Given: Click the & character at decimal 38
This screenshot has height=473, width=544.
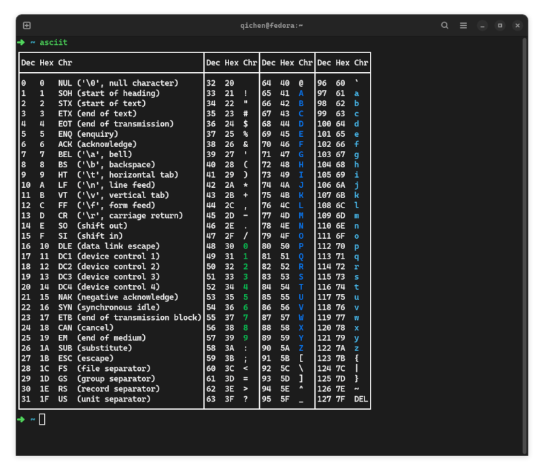Looking at the screenshot, I should coord(245,144).
